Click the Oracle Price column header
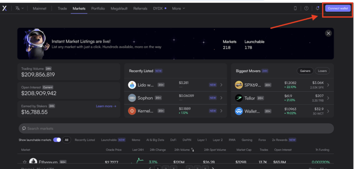 [114, 150]
